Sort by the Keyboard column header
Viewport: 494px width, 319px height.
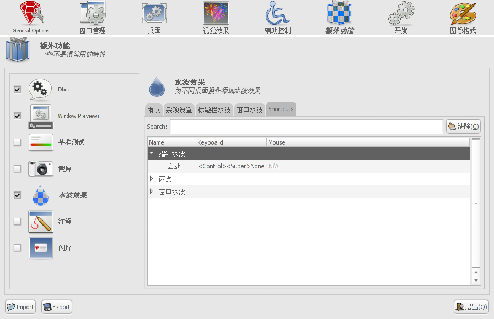pyautogui.click(x=231, y=142)
